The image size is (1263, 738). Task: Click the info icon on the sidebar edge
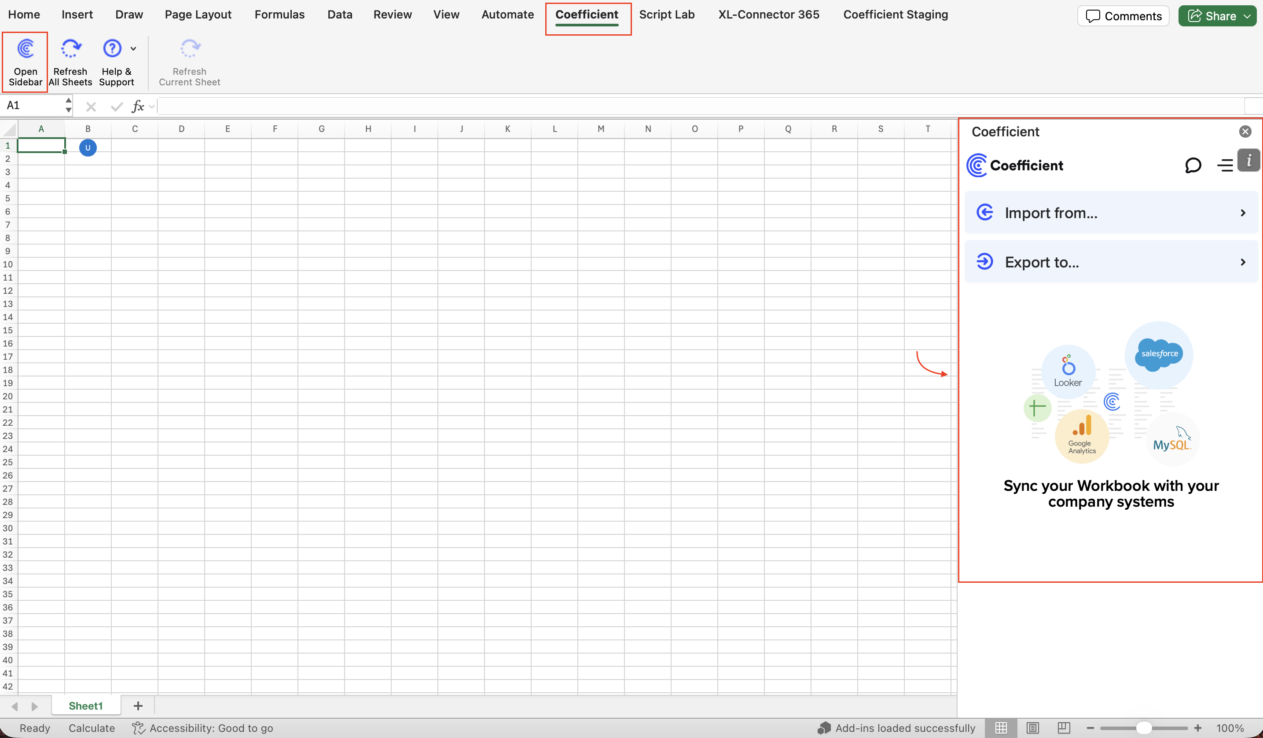click(1248, 161)
